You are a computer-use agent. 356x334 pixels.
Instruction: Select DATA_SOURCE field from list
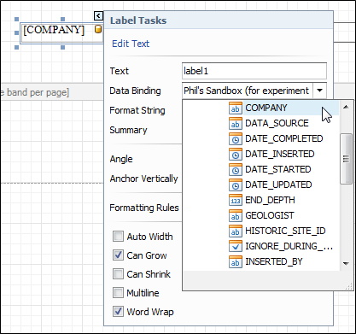pyautogui.click(x=277, y=123)
